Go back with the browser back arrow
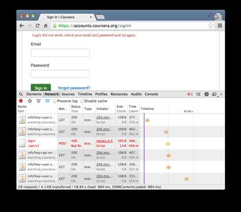This screenshot has height=212, width=241. click(22, 26)
